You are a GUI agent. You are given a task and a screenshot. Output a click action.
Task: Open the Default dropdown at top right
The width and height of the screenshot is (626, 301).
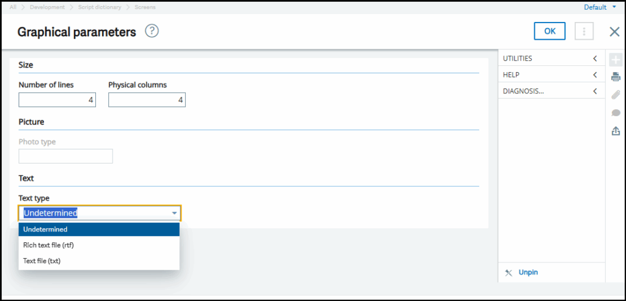pos(600,7)
